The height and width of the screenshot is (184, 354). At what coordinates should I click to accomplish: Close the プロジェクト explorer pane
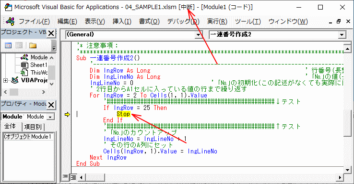(51, 33)
